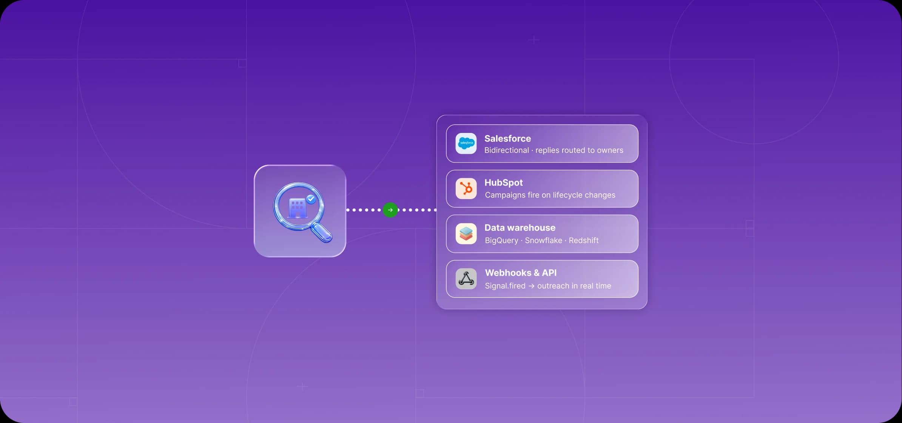
Task: Select the HubSpot title text
Action: coord(503,183)
